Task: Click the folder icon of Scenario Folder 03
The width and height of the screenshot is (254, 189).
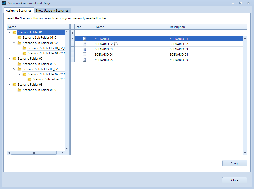Action: click(14, 84)
